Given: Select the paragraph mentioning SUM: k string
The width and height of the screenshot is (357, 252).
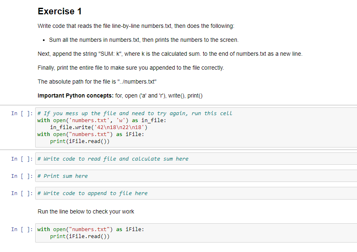Looking at the screenshot, I should click(x=164, y=53).
